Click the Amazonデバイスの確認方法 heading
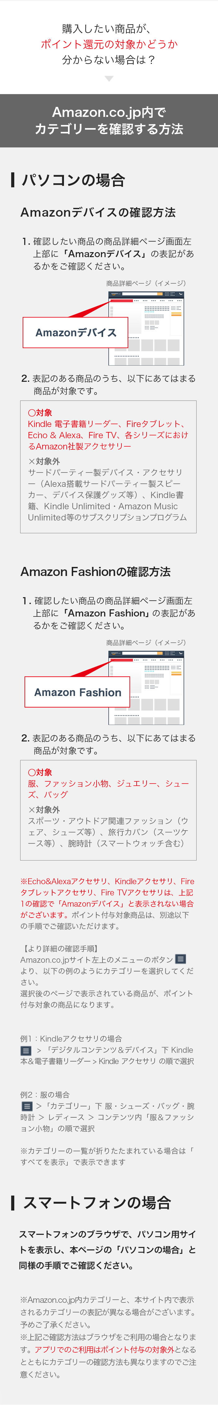Viewport: 218px width, 1405px height. (98, 213)
